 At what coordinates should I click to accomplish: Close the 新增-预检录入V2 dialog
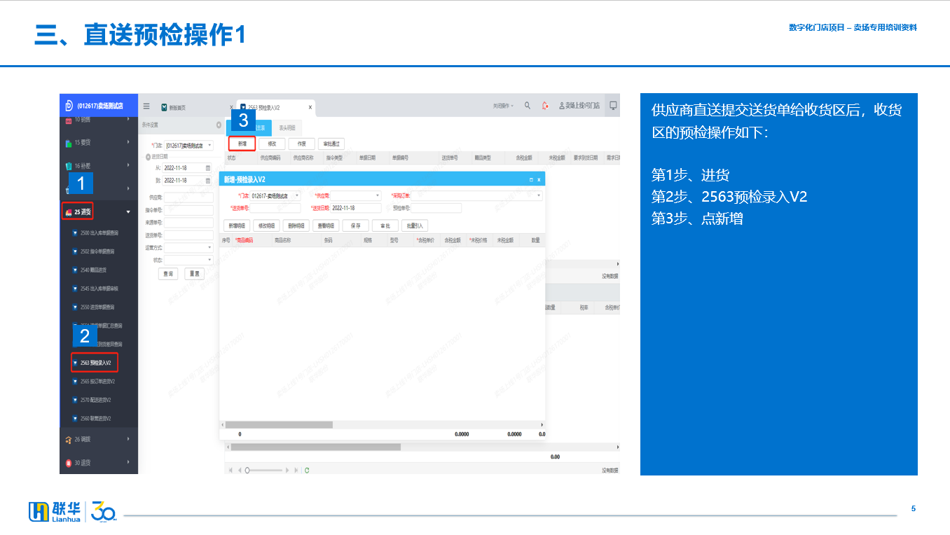point(539,180)
